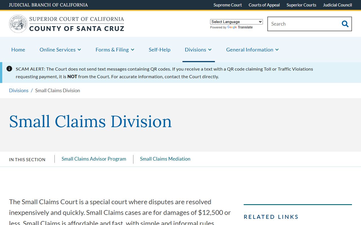Open the Select Language dropdown
This screenshot has height=225, width=361.
click(236, 22)
